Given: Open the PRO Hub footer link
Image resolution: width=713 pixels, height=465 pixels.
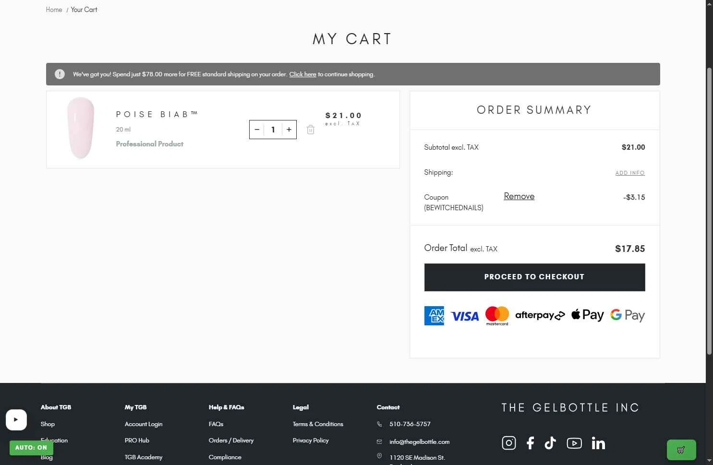Looking at the screenshot, I should 137,441.
